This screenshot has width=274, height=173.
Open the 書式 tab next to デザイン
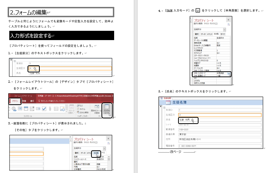(x=32, y=101)
